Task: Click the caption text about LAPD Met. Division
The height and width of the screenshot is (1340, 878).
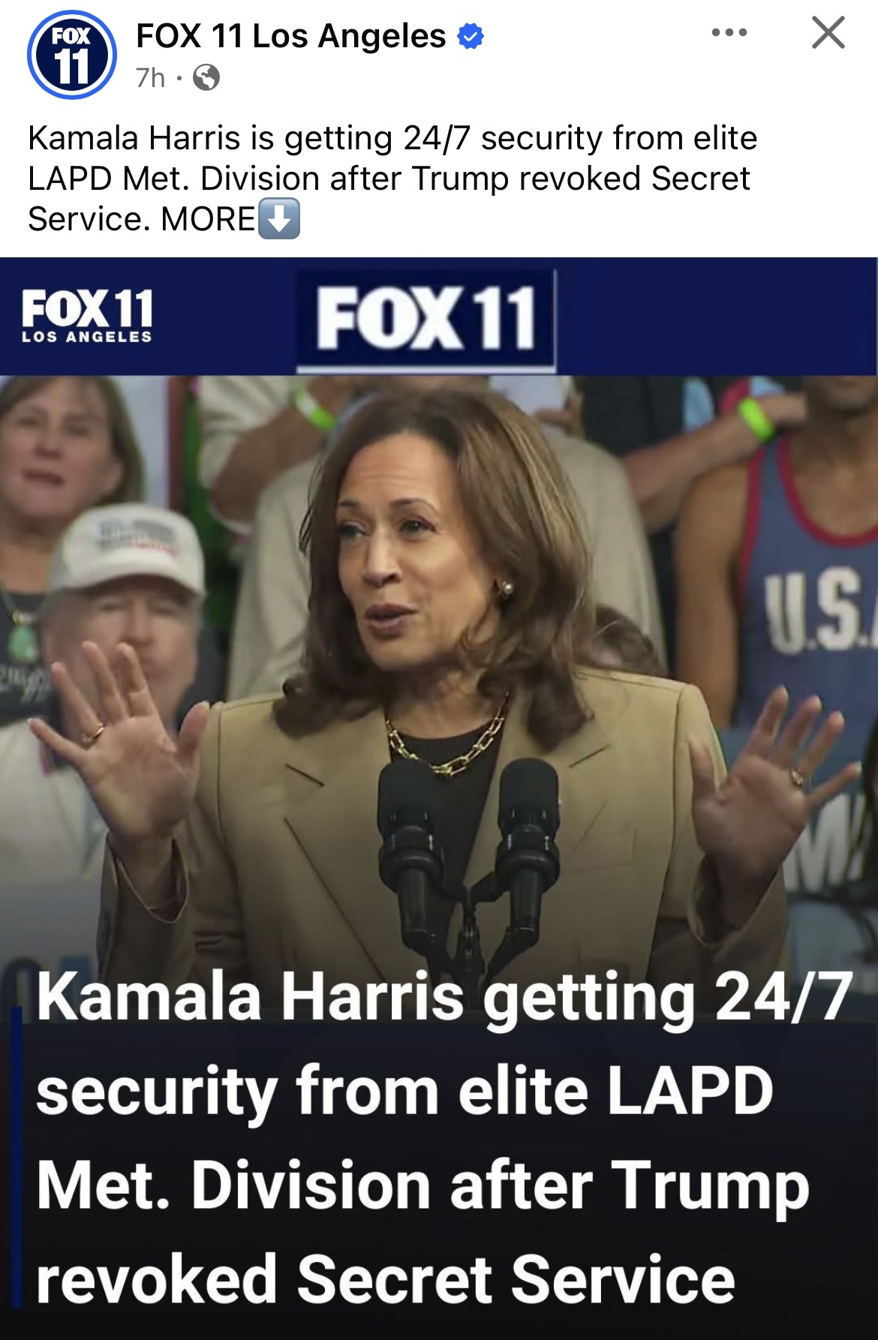Action: click(x=392, y=179)
